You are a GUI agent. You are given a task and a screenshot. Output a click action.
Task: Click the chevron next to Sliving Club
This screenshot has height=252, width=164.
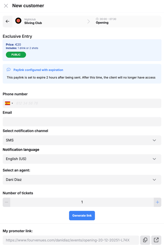tap(88, 22)
